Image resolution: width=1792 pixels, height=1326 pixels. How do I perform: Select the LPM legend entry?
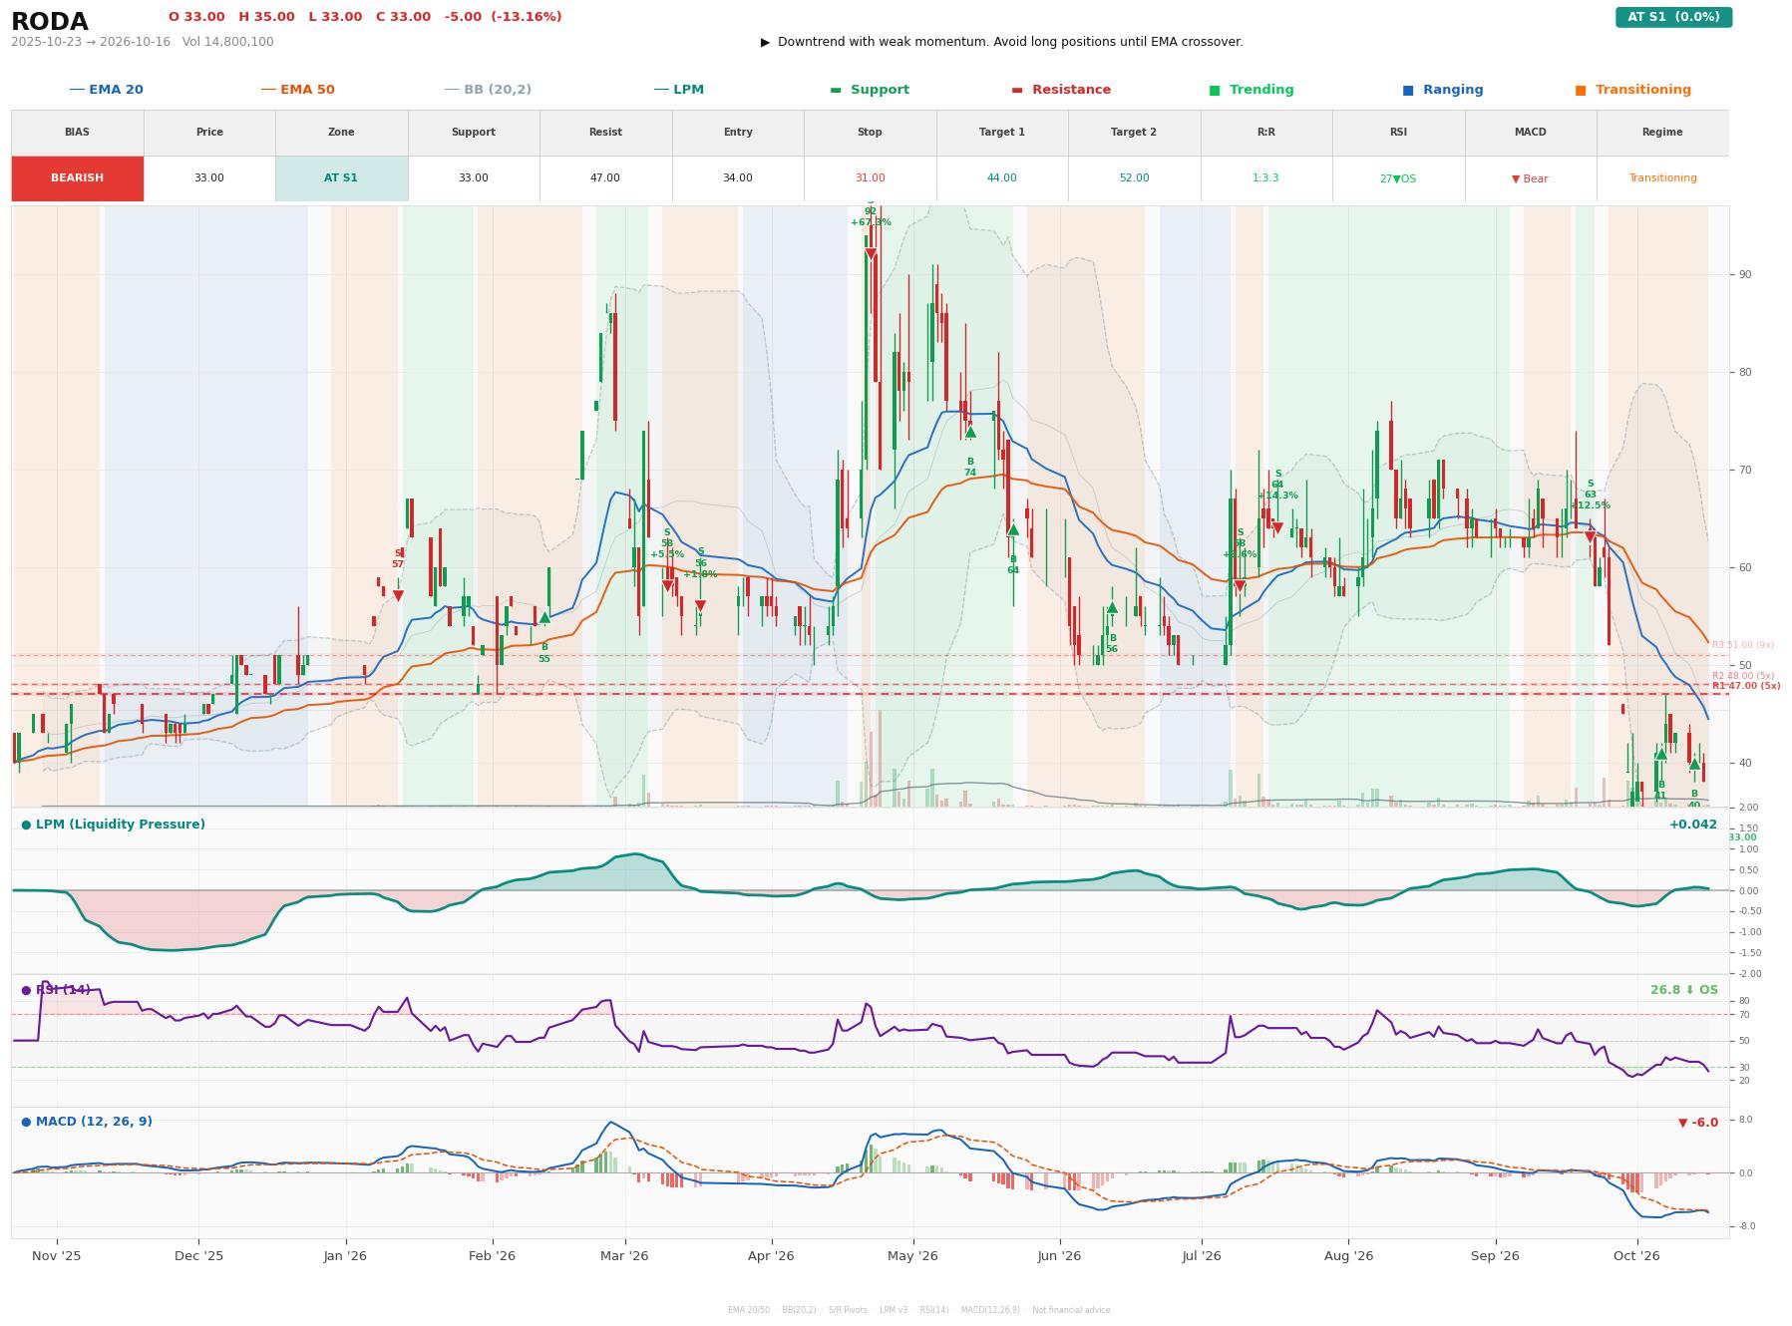point(679,90)
